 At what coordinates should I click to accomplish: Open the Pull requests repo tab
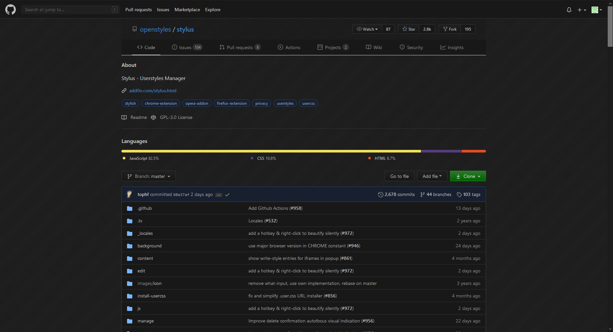tap(240, 47)
